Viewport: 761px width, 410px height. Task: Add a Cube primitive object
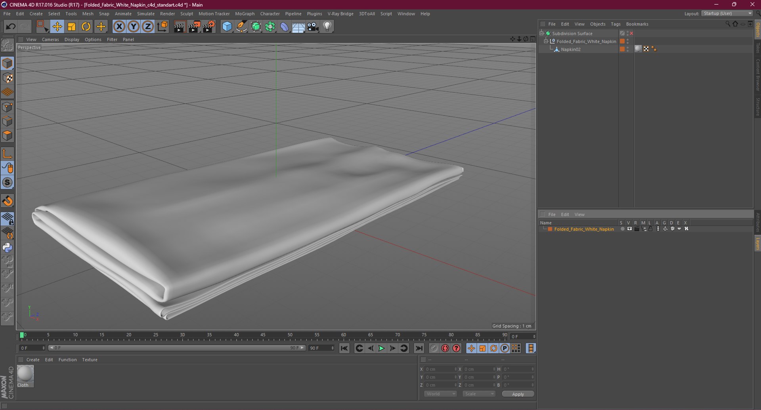[227, 27]
